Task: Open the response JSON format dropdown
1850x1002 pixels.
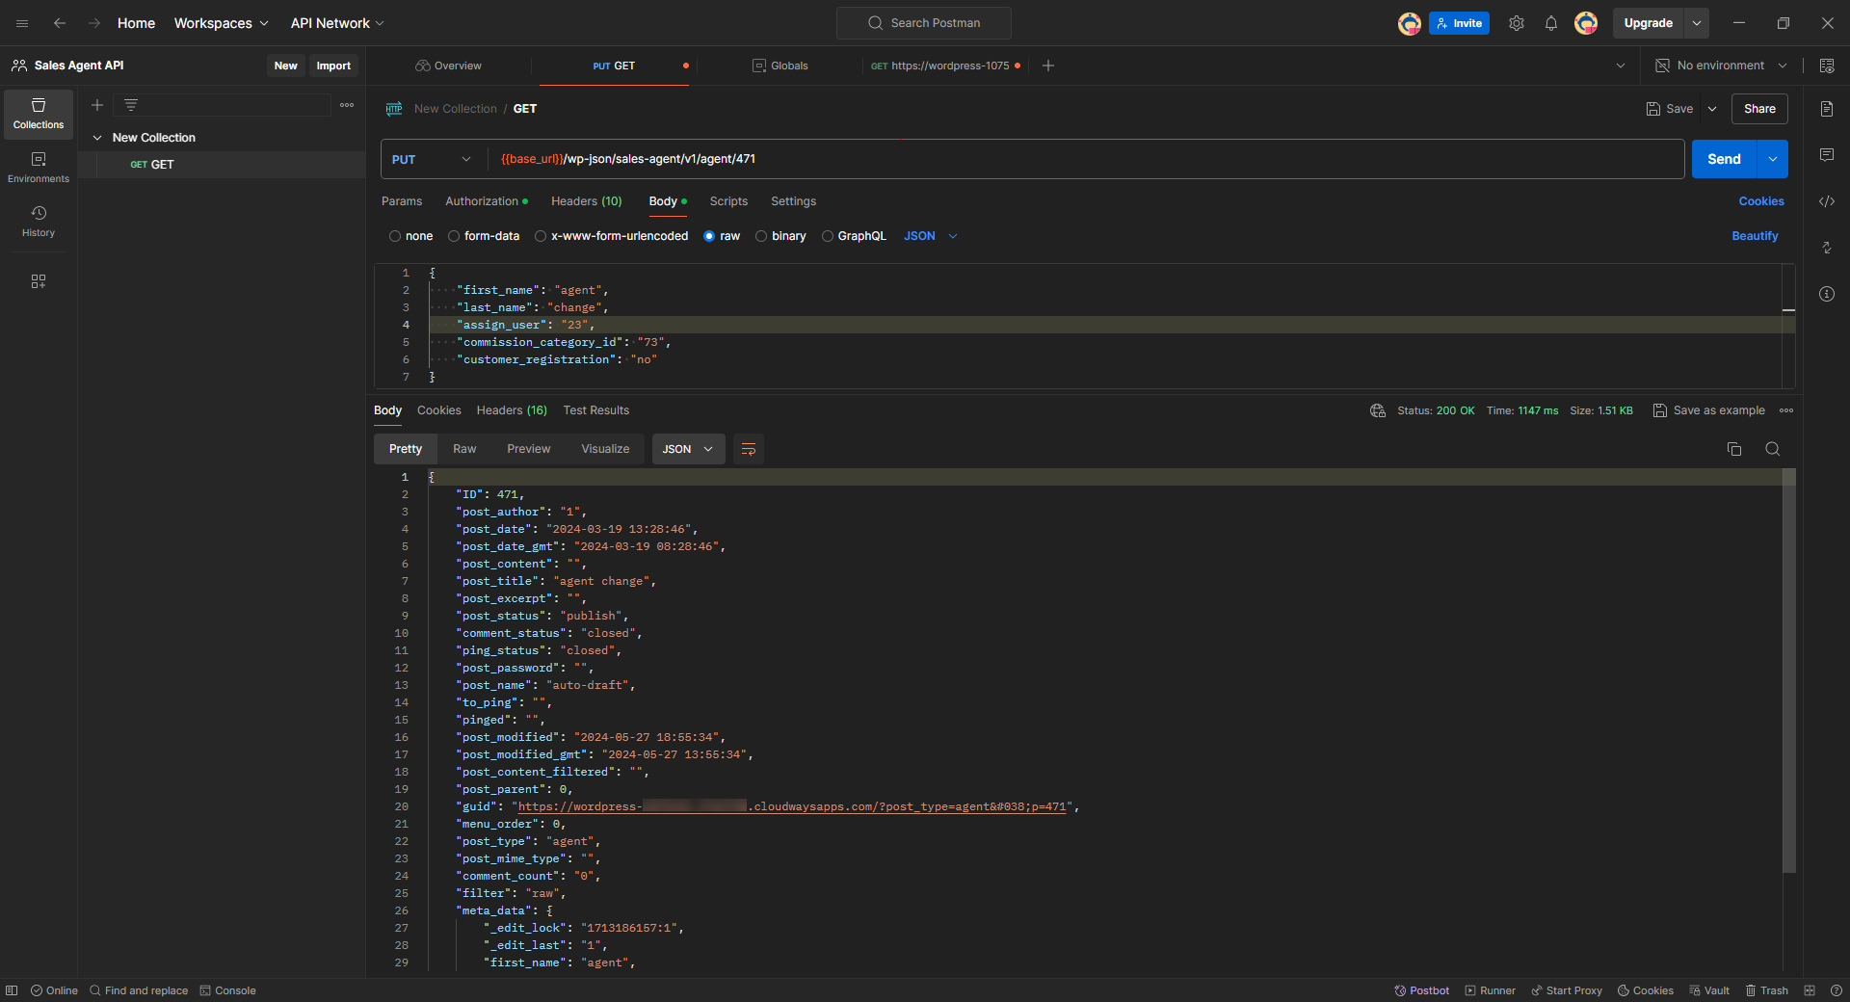Action: (688, 449)
